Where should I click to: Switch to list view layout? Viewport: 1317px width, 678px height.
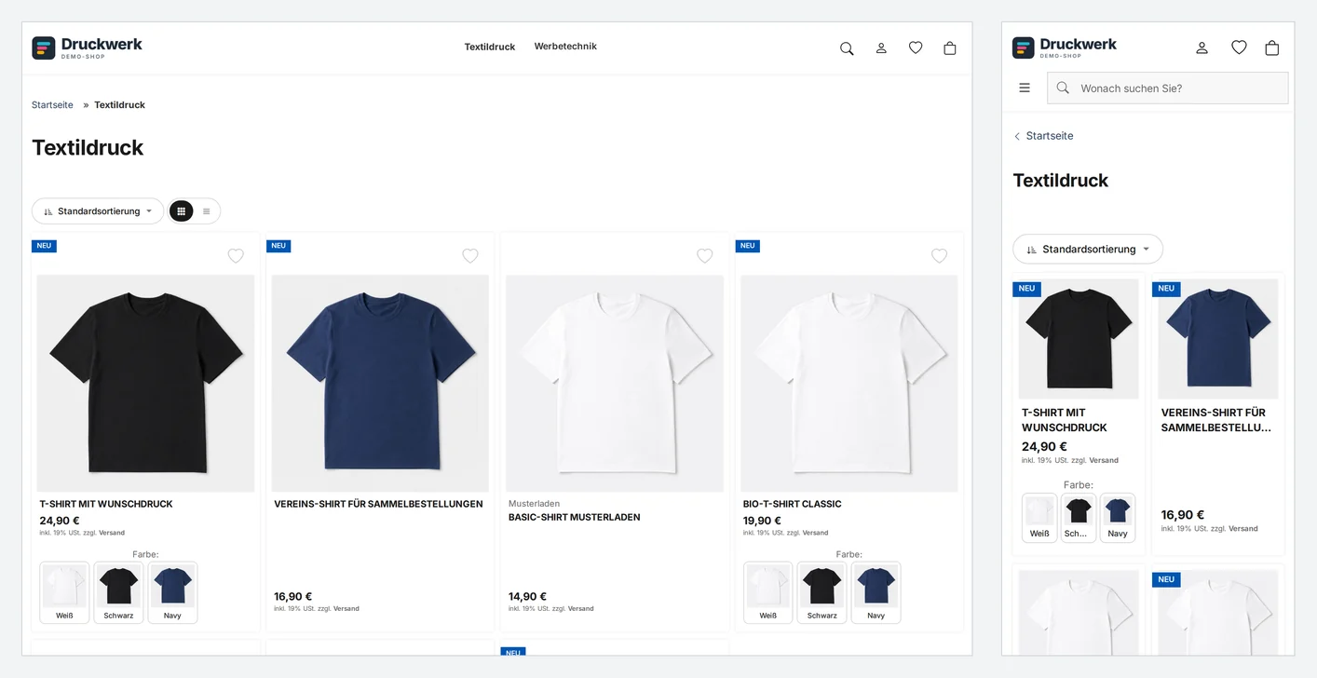click(x=207, y=211)
